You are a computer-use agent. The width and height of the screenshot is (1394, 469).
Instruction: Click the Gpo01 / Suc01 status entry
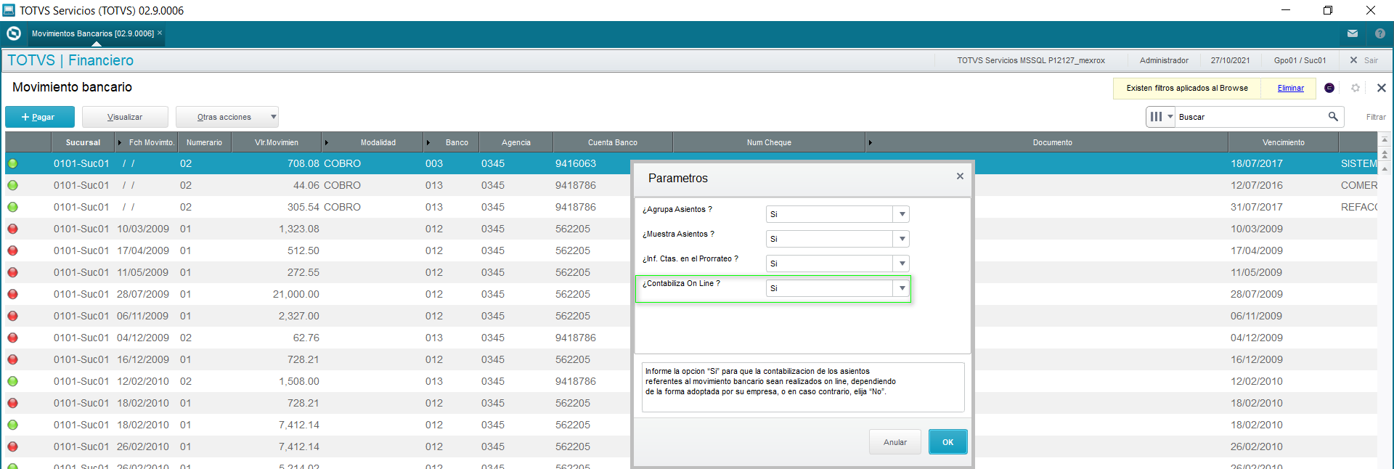point(1300,60)
